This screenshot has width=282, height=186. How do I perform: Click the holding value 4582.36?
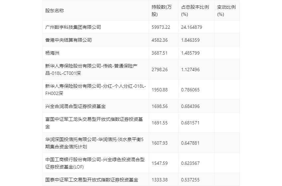coord(160,40)
